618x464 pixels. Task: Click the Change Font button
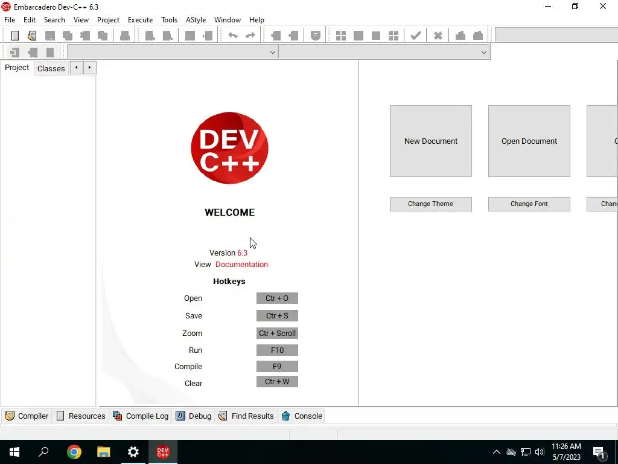529,204
